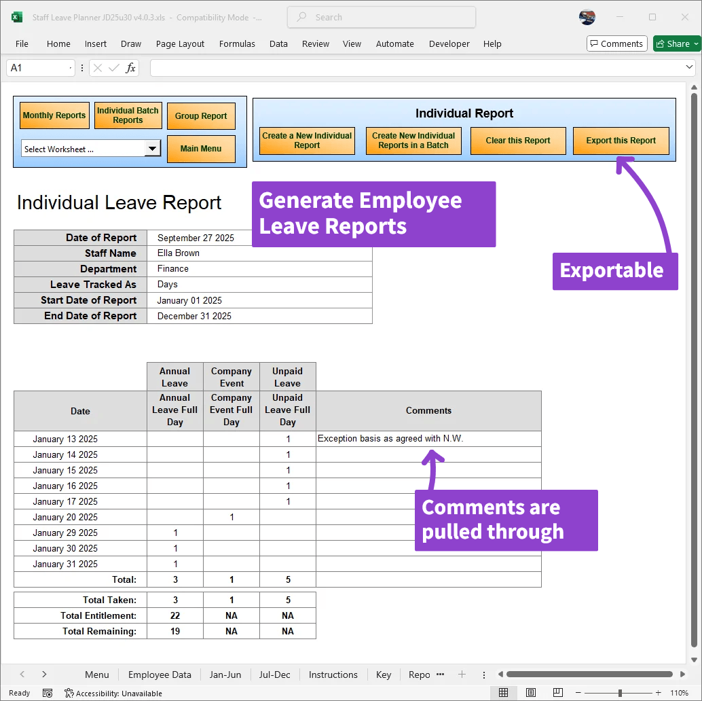This screenshot has width=702, height=701.
Task: Switch to the Developer ribbon tab
Action: coord(449,43)
